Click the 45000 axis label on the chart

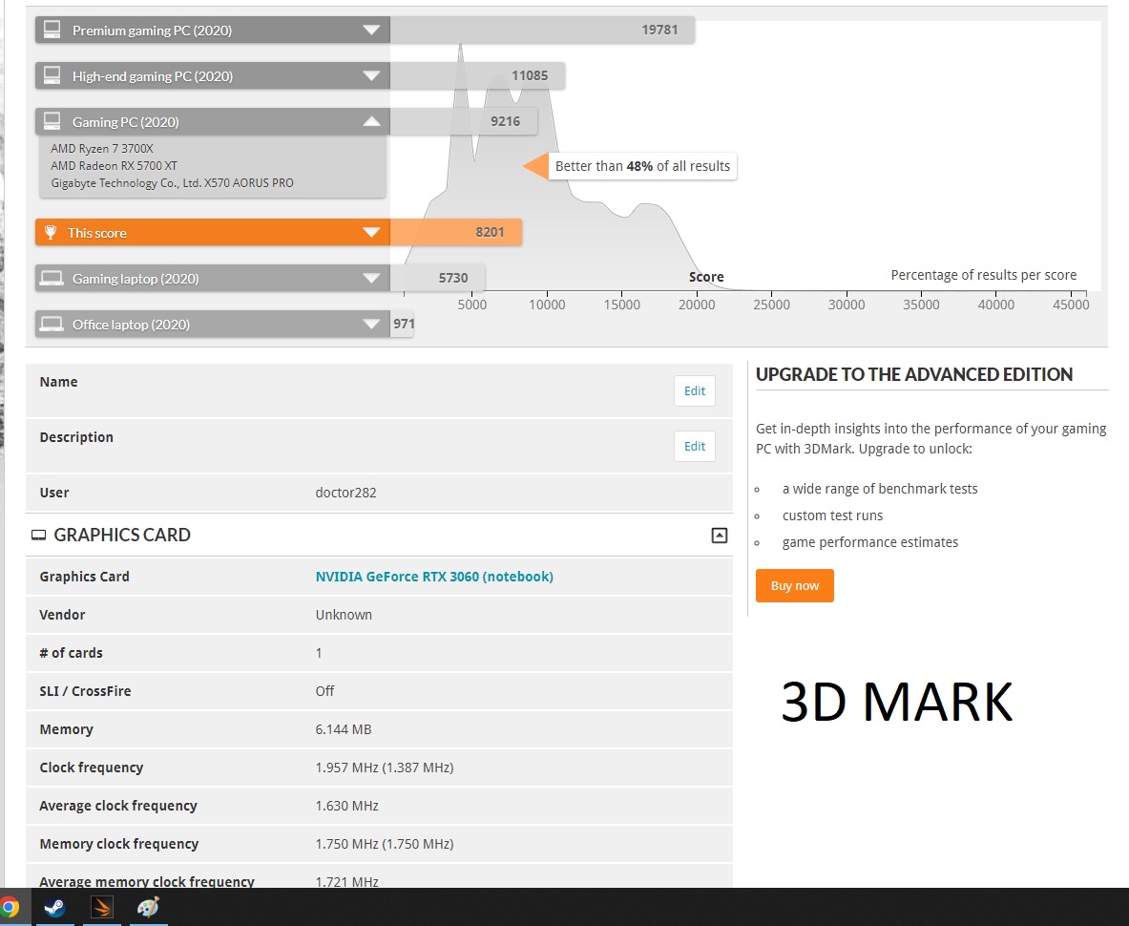click(1071, 305)
